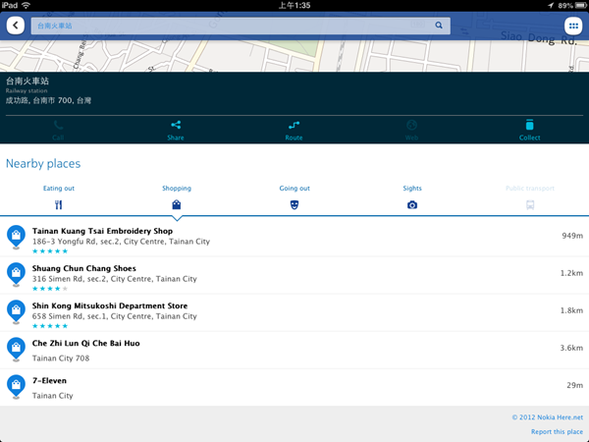Click the 1.2km distance value

pyautogui.click(x=571, y=273)
